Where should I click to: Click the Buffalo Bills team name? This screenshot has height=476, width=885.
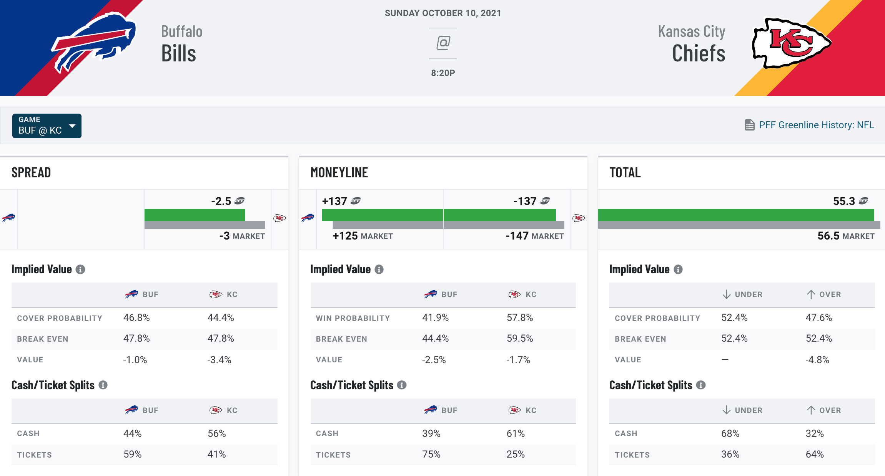181,43
